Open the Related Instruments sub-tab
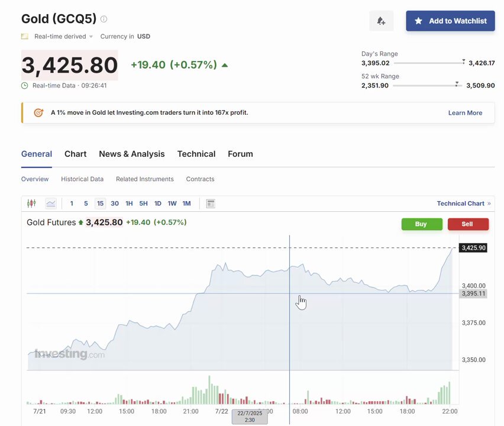Image resolution: width=504 pixels, height=426 pixels. pyautogui.click(x=145, y=179)
